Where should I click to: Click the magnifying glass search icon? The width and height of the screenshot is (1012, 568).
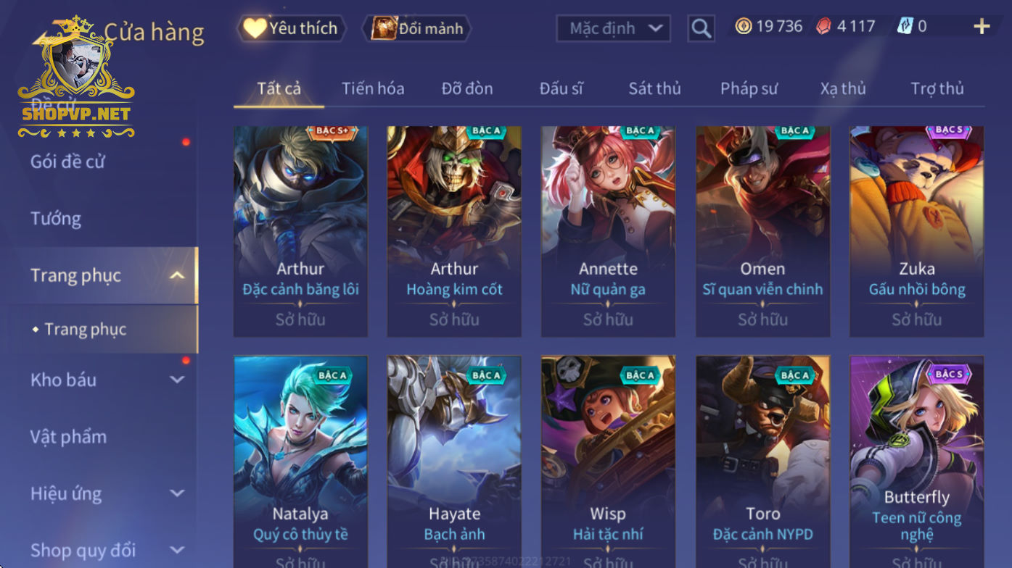point(701,28)
